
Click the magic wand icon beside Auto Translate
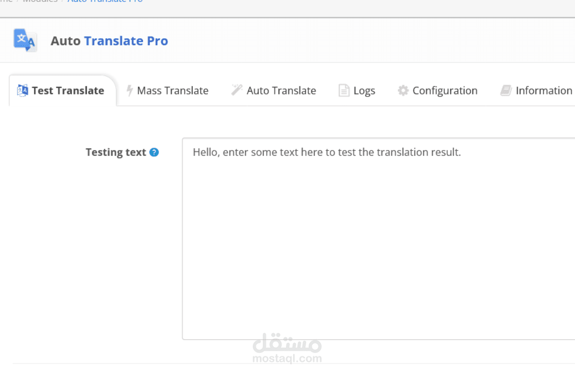point(237,90)
